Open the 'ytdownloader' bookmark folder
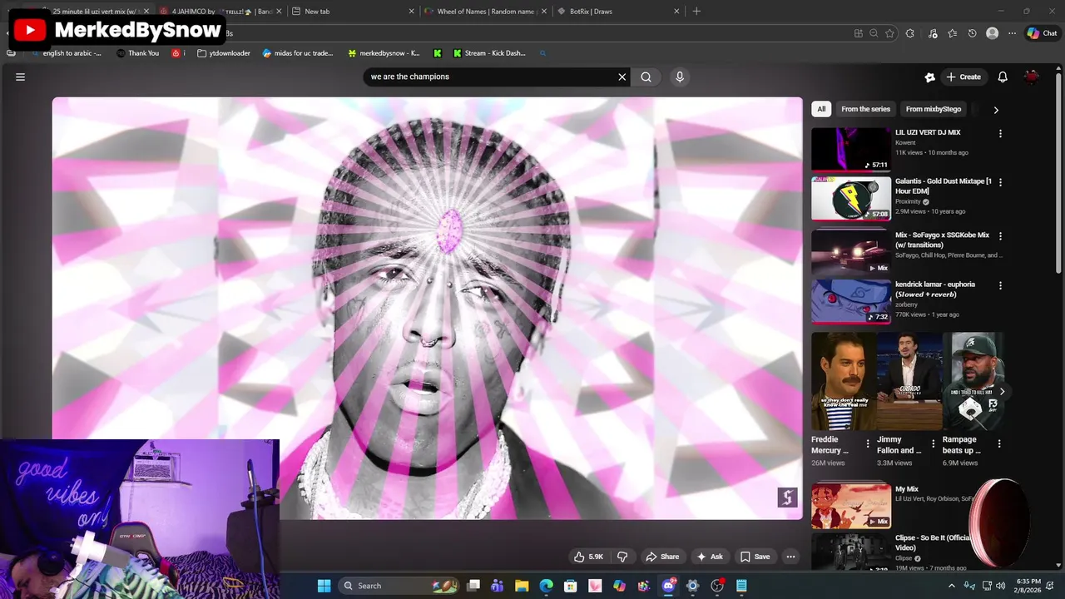Screen dimensions: 1065x599 (x=224, y=53)
